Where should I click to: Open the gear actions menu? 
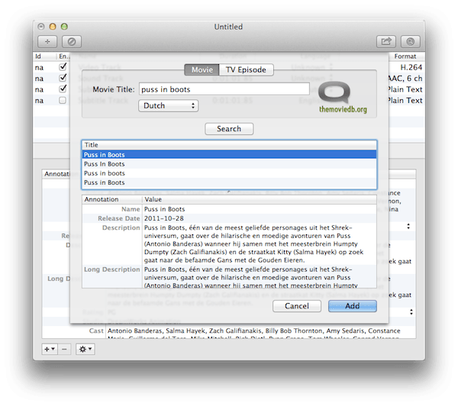85,349
